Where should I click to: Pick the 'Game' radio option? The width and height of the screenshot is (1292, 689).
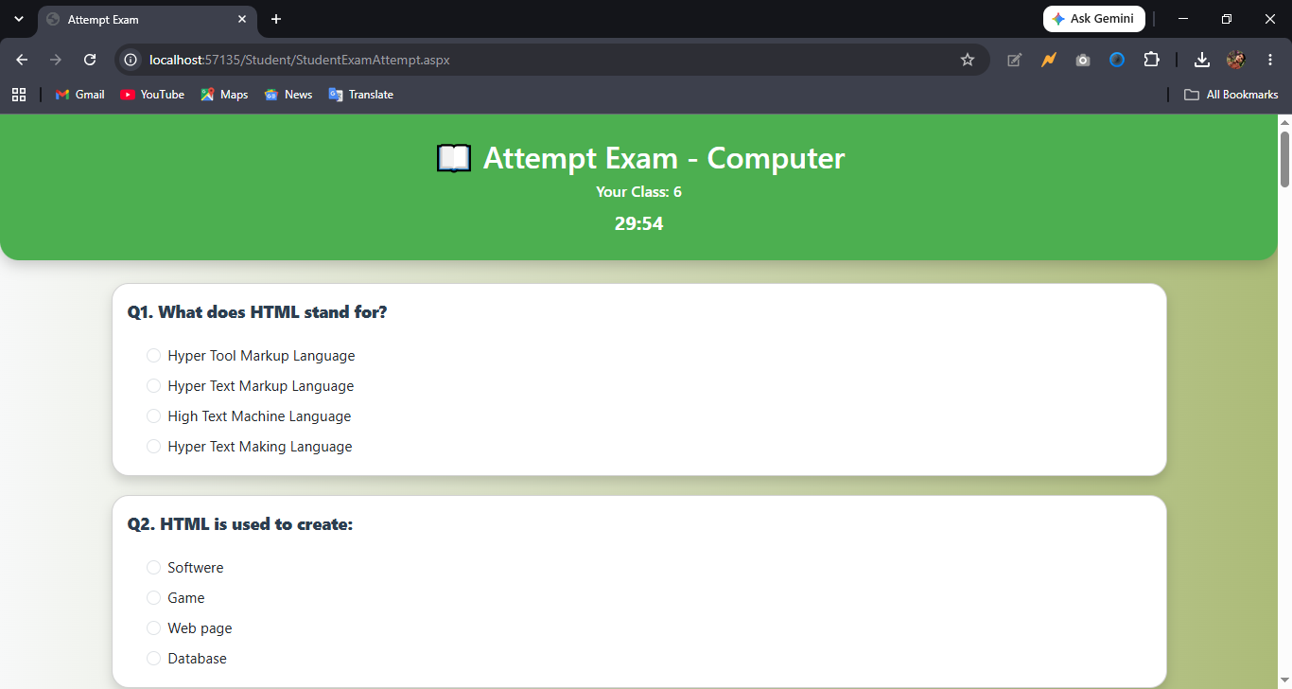tap(153, 598)
